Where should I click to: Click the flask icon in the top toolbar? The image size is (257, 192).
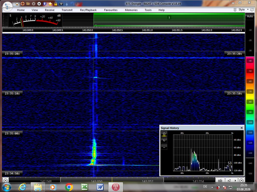tap(67, 3)
